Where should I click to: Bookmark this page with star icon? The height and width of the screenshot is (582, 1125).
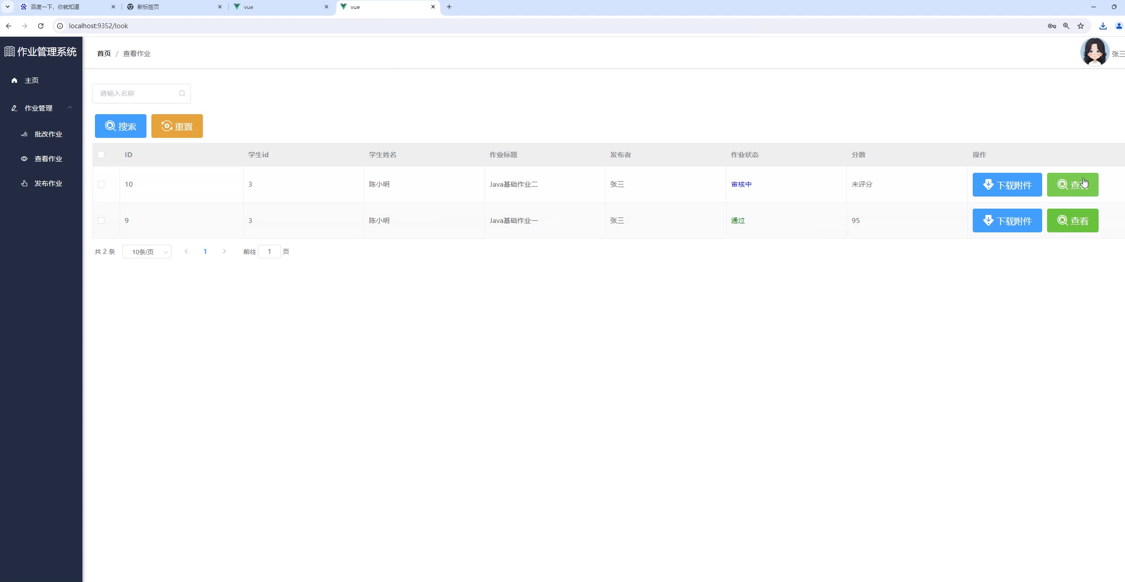(1081, 26)
